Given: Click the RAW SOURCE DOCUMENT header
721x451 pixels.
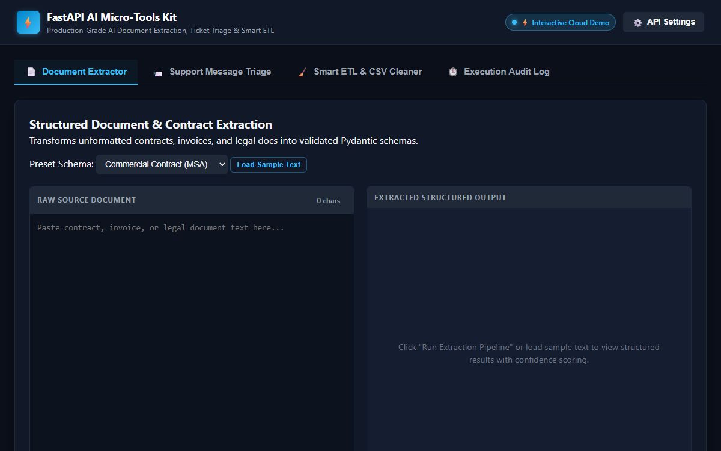Looking at the screenshot, I should pos(87,200).
